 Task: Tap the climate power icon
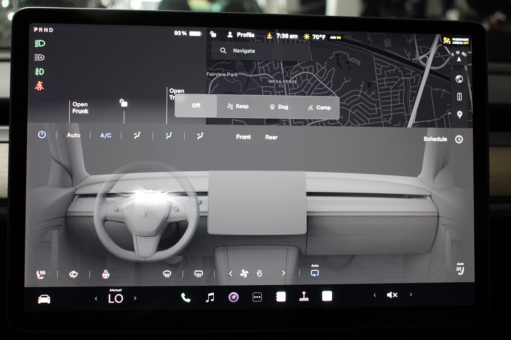[x=42, y=135]
